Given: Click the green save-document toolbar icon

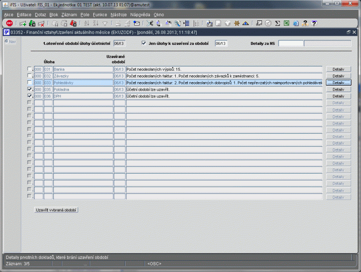Looking at the screenshot, I should click(32, 23).
